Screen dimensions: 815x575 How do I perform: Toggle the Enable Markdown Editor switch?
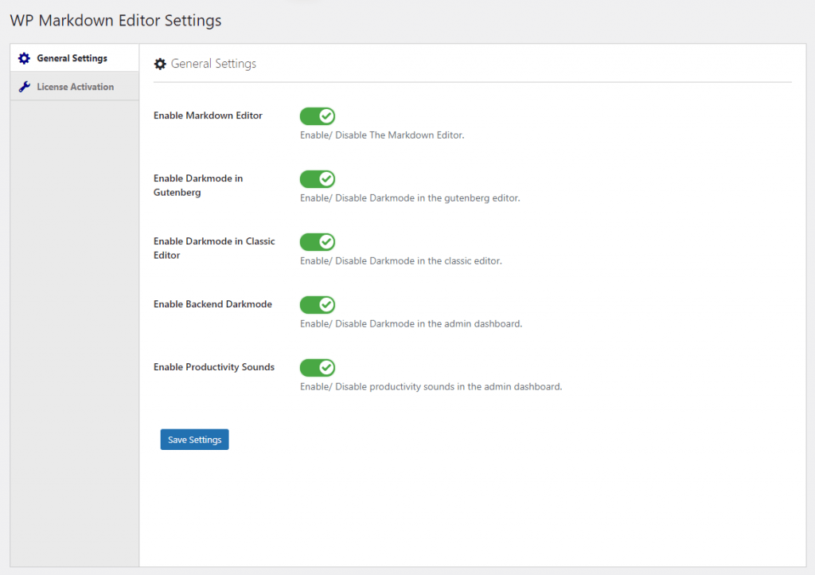318,116
